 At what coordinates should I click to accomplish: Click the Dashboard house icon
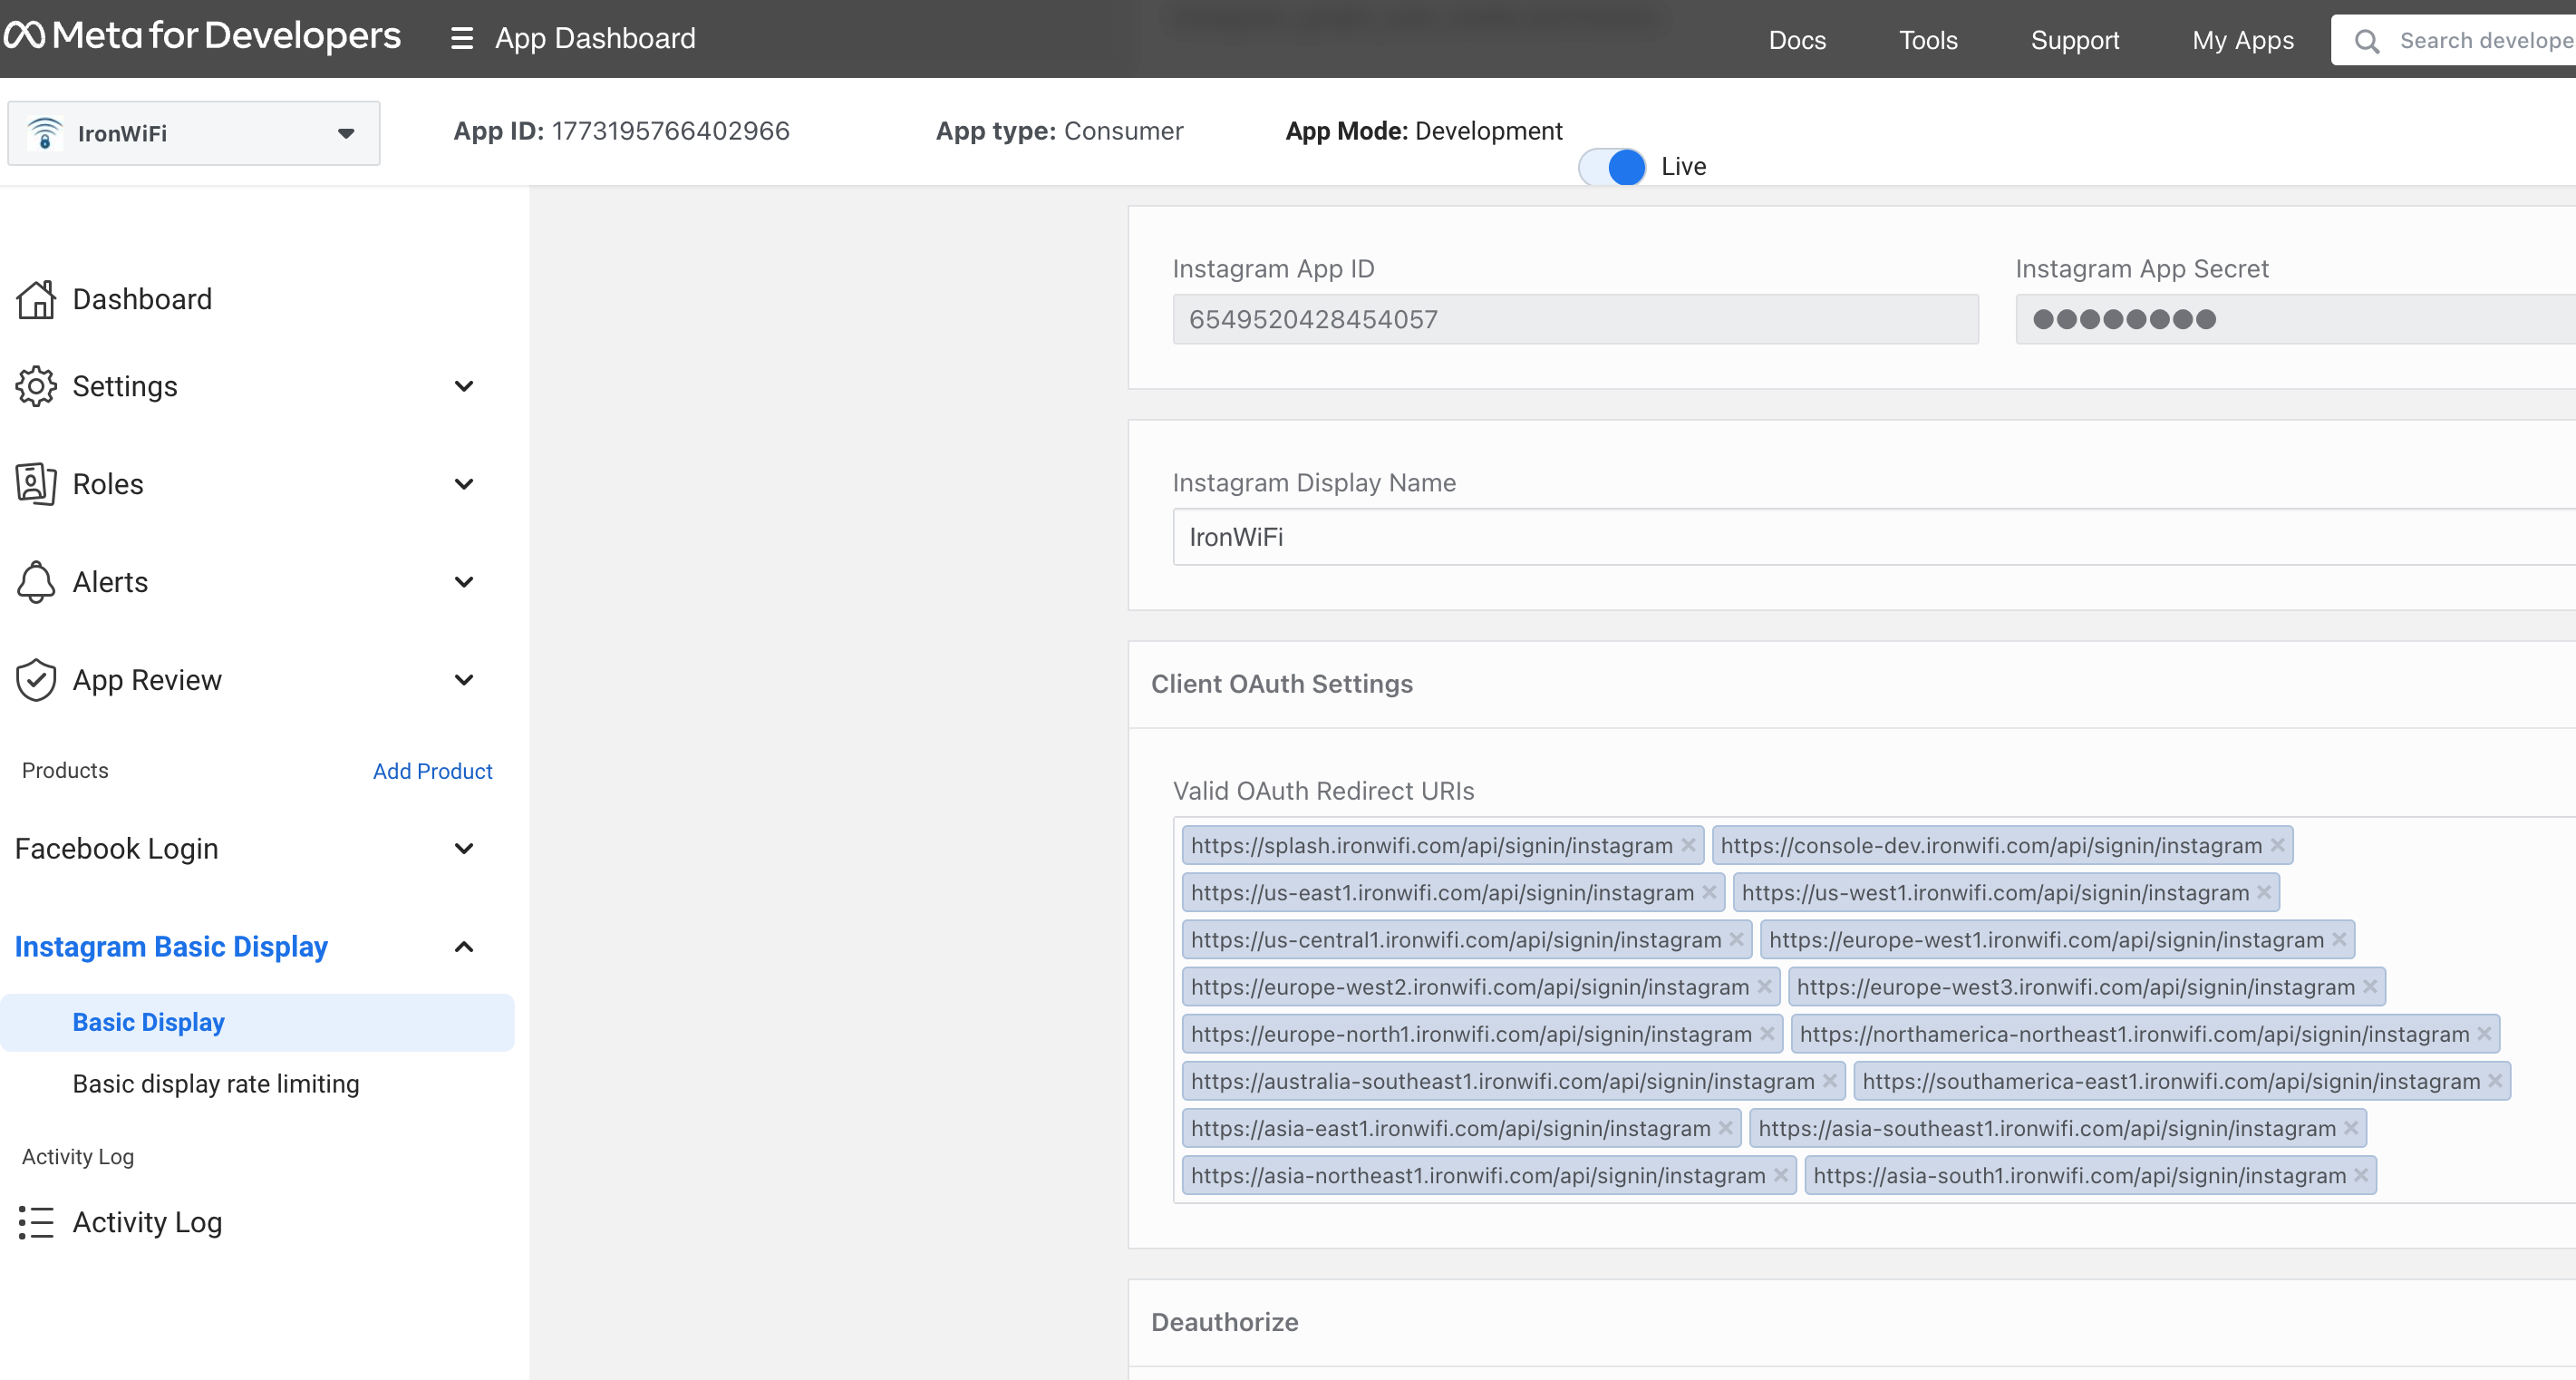[x=36, y=299]
